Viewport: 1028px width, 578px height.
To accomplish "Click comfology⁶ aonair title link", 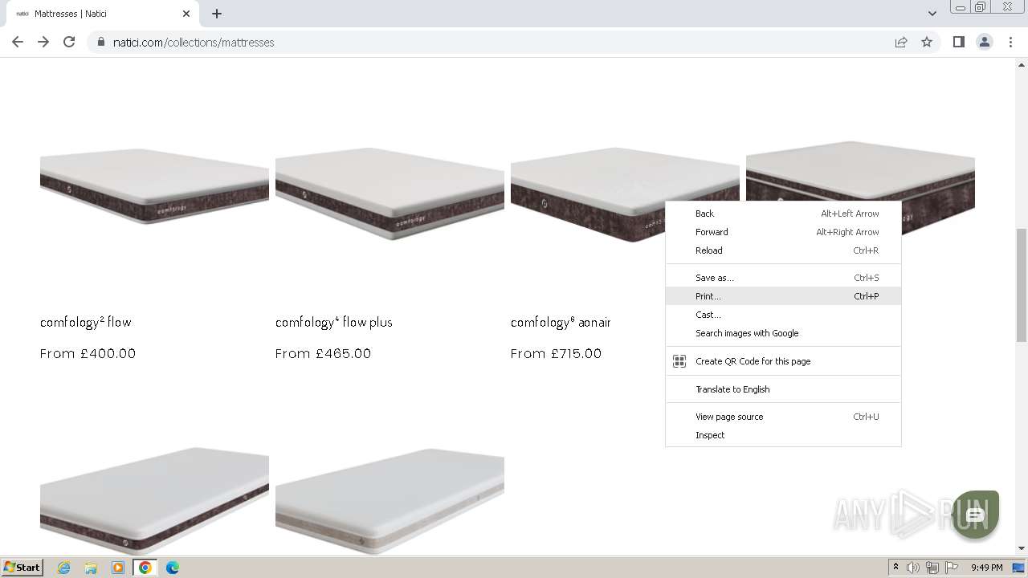I will pos(561,322).
